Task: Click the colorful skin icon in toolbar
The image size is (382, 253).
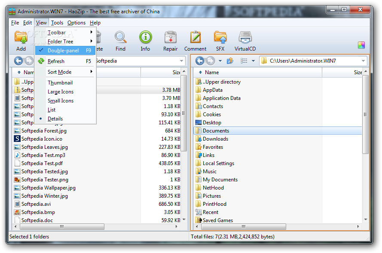Action: [361, 45]
